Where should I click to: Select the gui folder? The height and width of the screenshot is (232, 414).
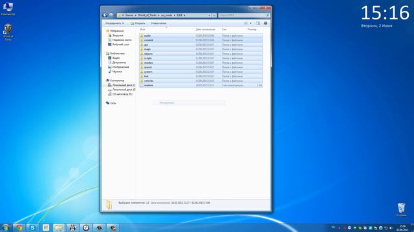point(201,44)
